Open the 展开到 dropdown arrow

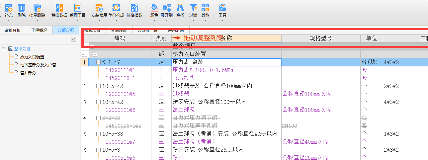click(167, 20)
